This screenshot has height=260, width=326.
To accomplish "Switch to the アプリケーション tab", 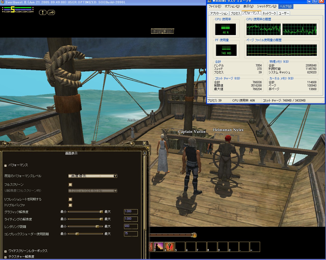I will 219,13.
